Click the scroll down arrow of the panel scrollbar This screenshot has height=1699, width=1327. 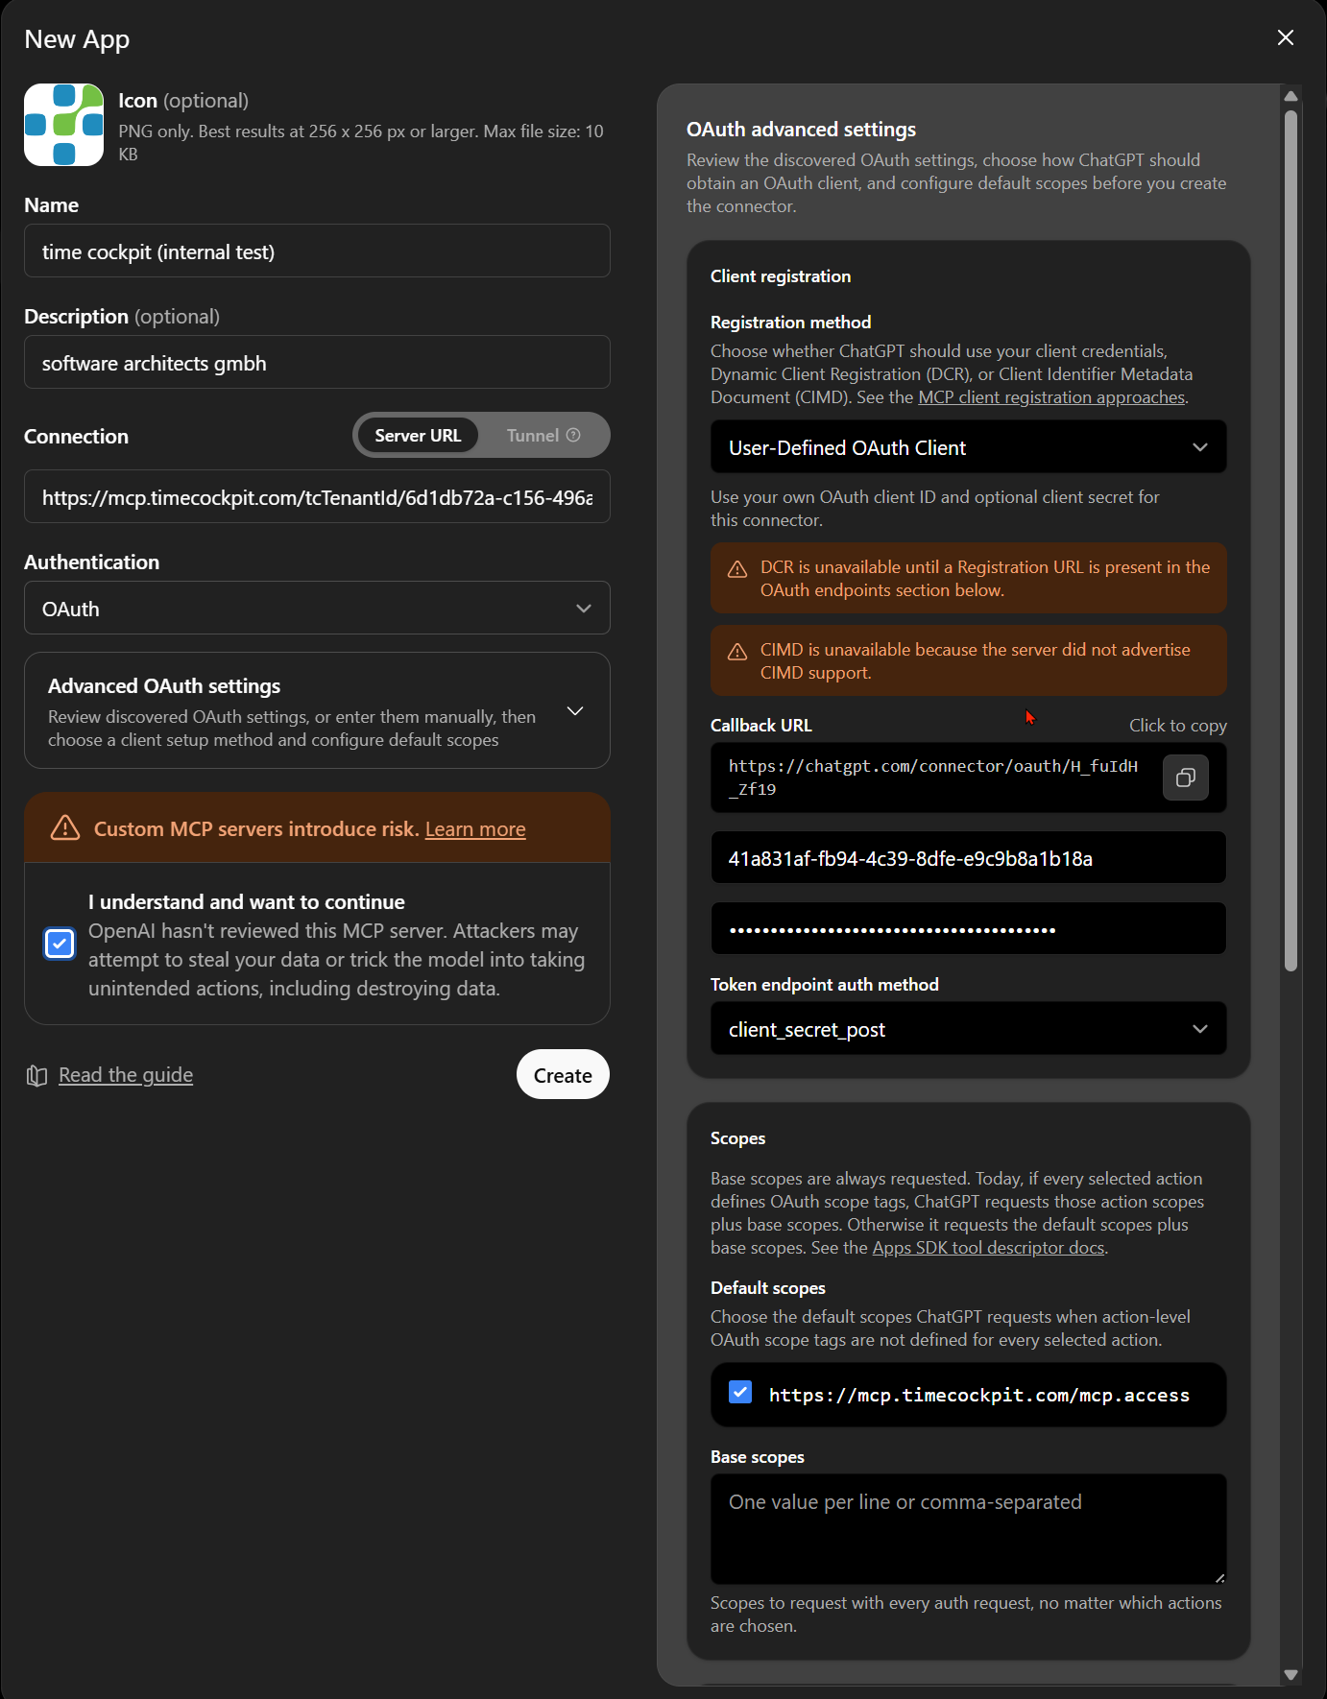[1291, 1674]
